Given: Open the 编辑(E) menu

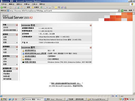Looking at the screenshot, I should pyautogui.click(x=12, y=4).
